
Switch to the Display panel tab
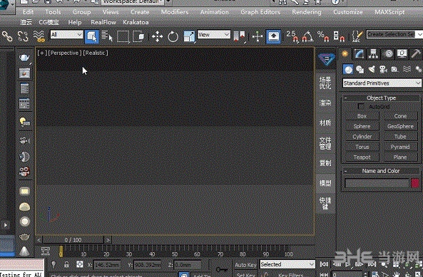[x=402, y=54]
